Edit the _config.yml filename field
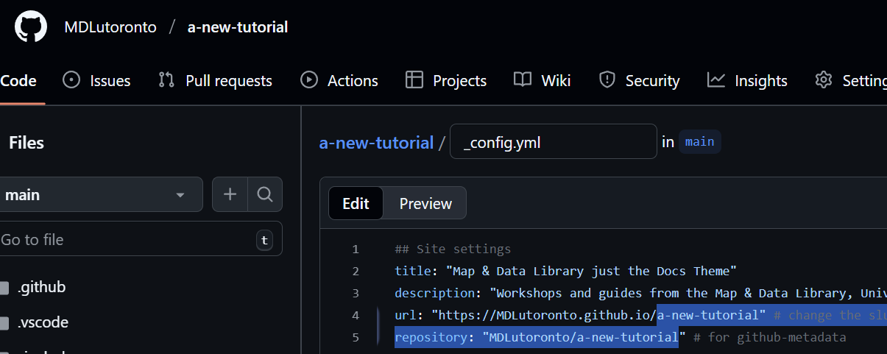This screenshot has width=887, height=354. (553, 141)
